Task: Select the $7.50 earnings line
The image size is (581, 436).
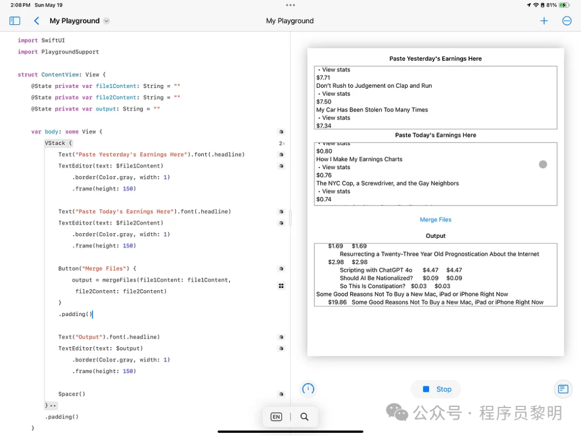Action: point(324,102)
